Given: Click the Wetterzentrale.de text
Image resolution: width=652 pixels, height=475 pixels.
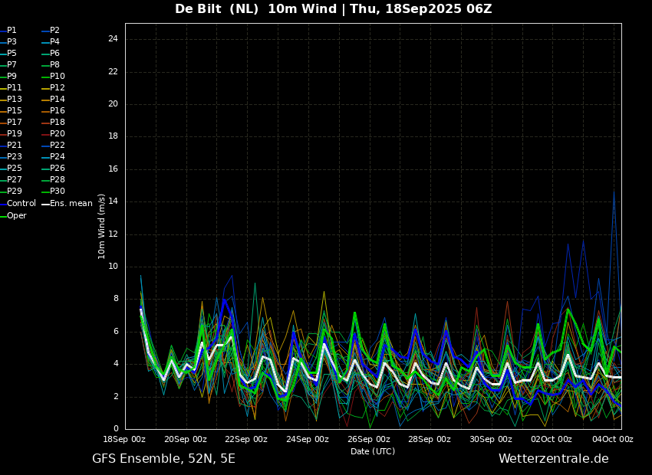Looking at the screenshot, I should 554,459.
